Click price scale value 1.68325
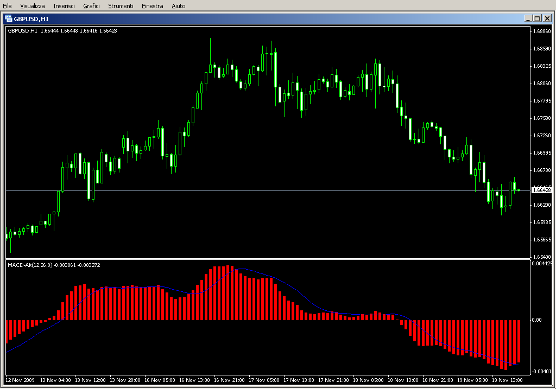Viewport: 556px width, 389px height. coord(542,66)
